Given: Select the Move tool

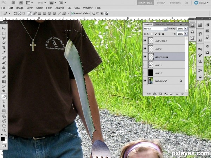Looking at the screenshot, I should 4,28.
